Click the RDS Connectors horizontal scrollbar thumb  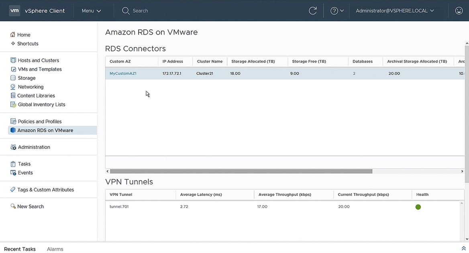coord(241,171)
